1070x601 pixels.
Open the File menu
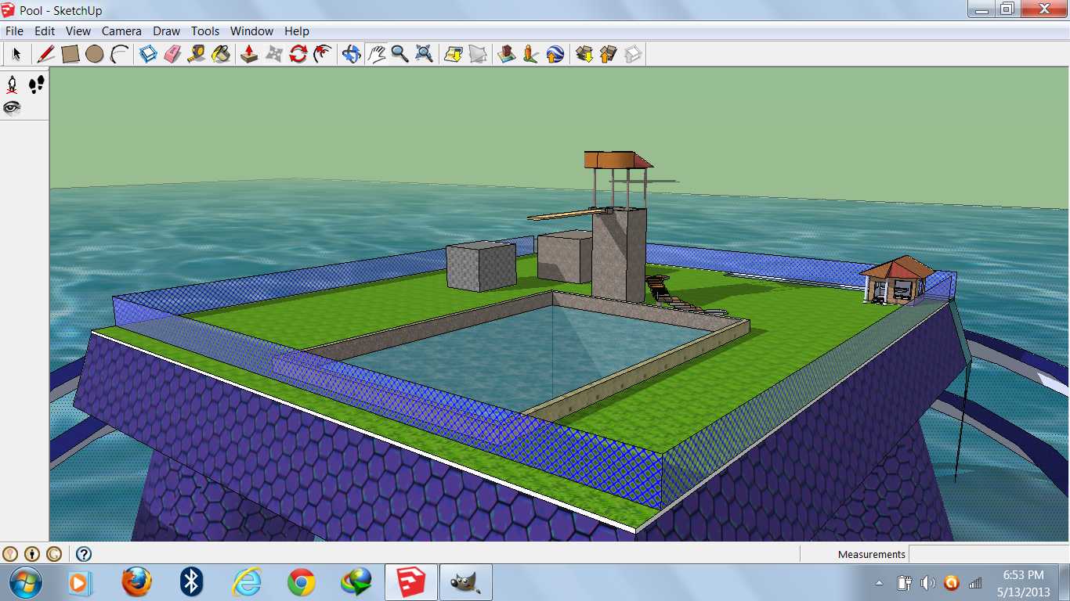(15, 31)
